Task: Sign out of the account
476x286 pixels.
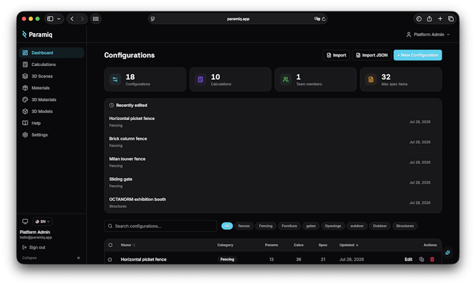Action: coord(34,247)
